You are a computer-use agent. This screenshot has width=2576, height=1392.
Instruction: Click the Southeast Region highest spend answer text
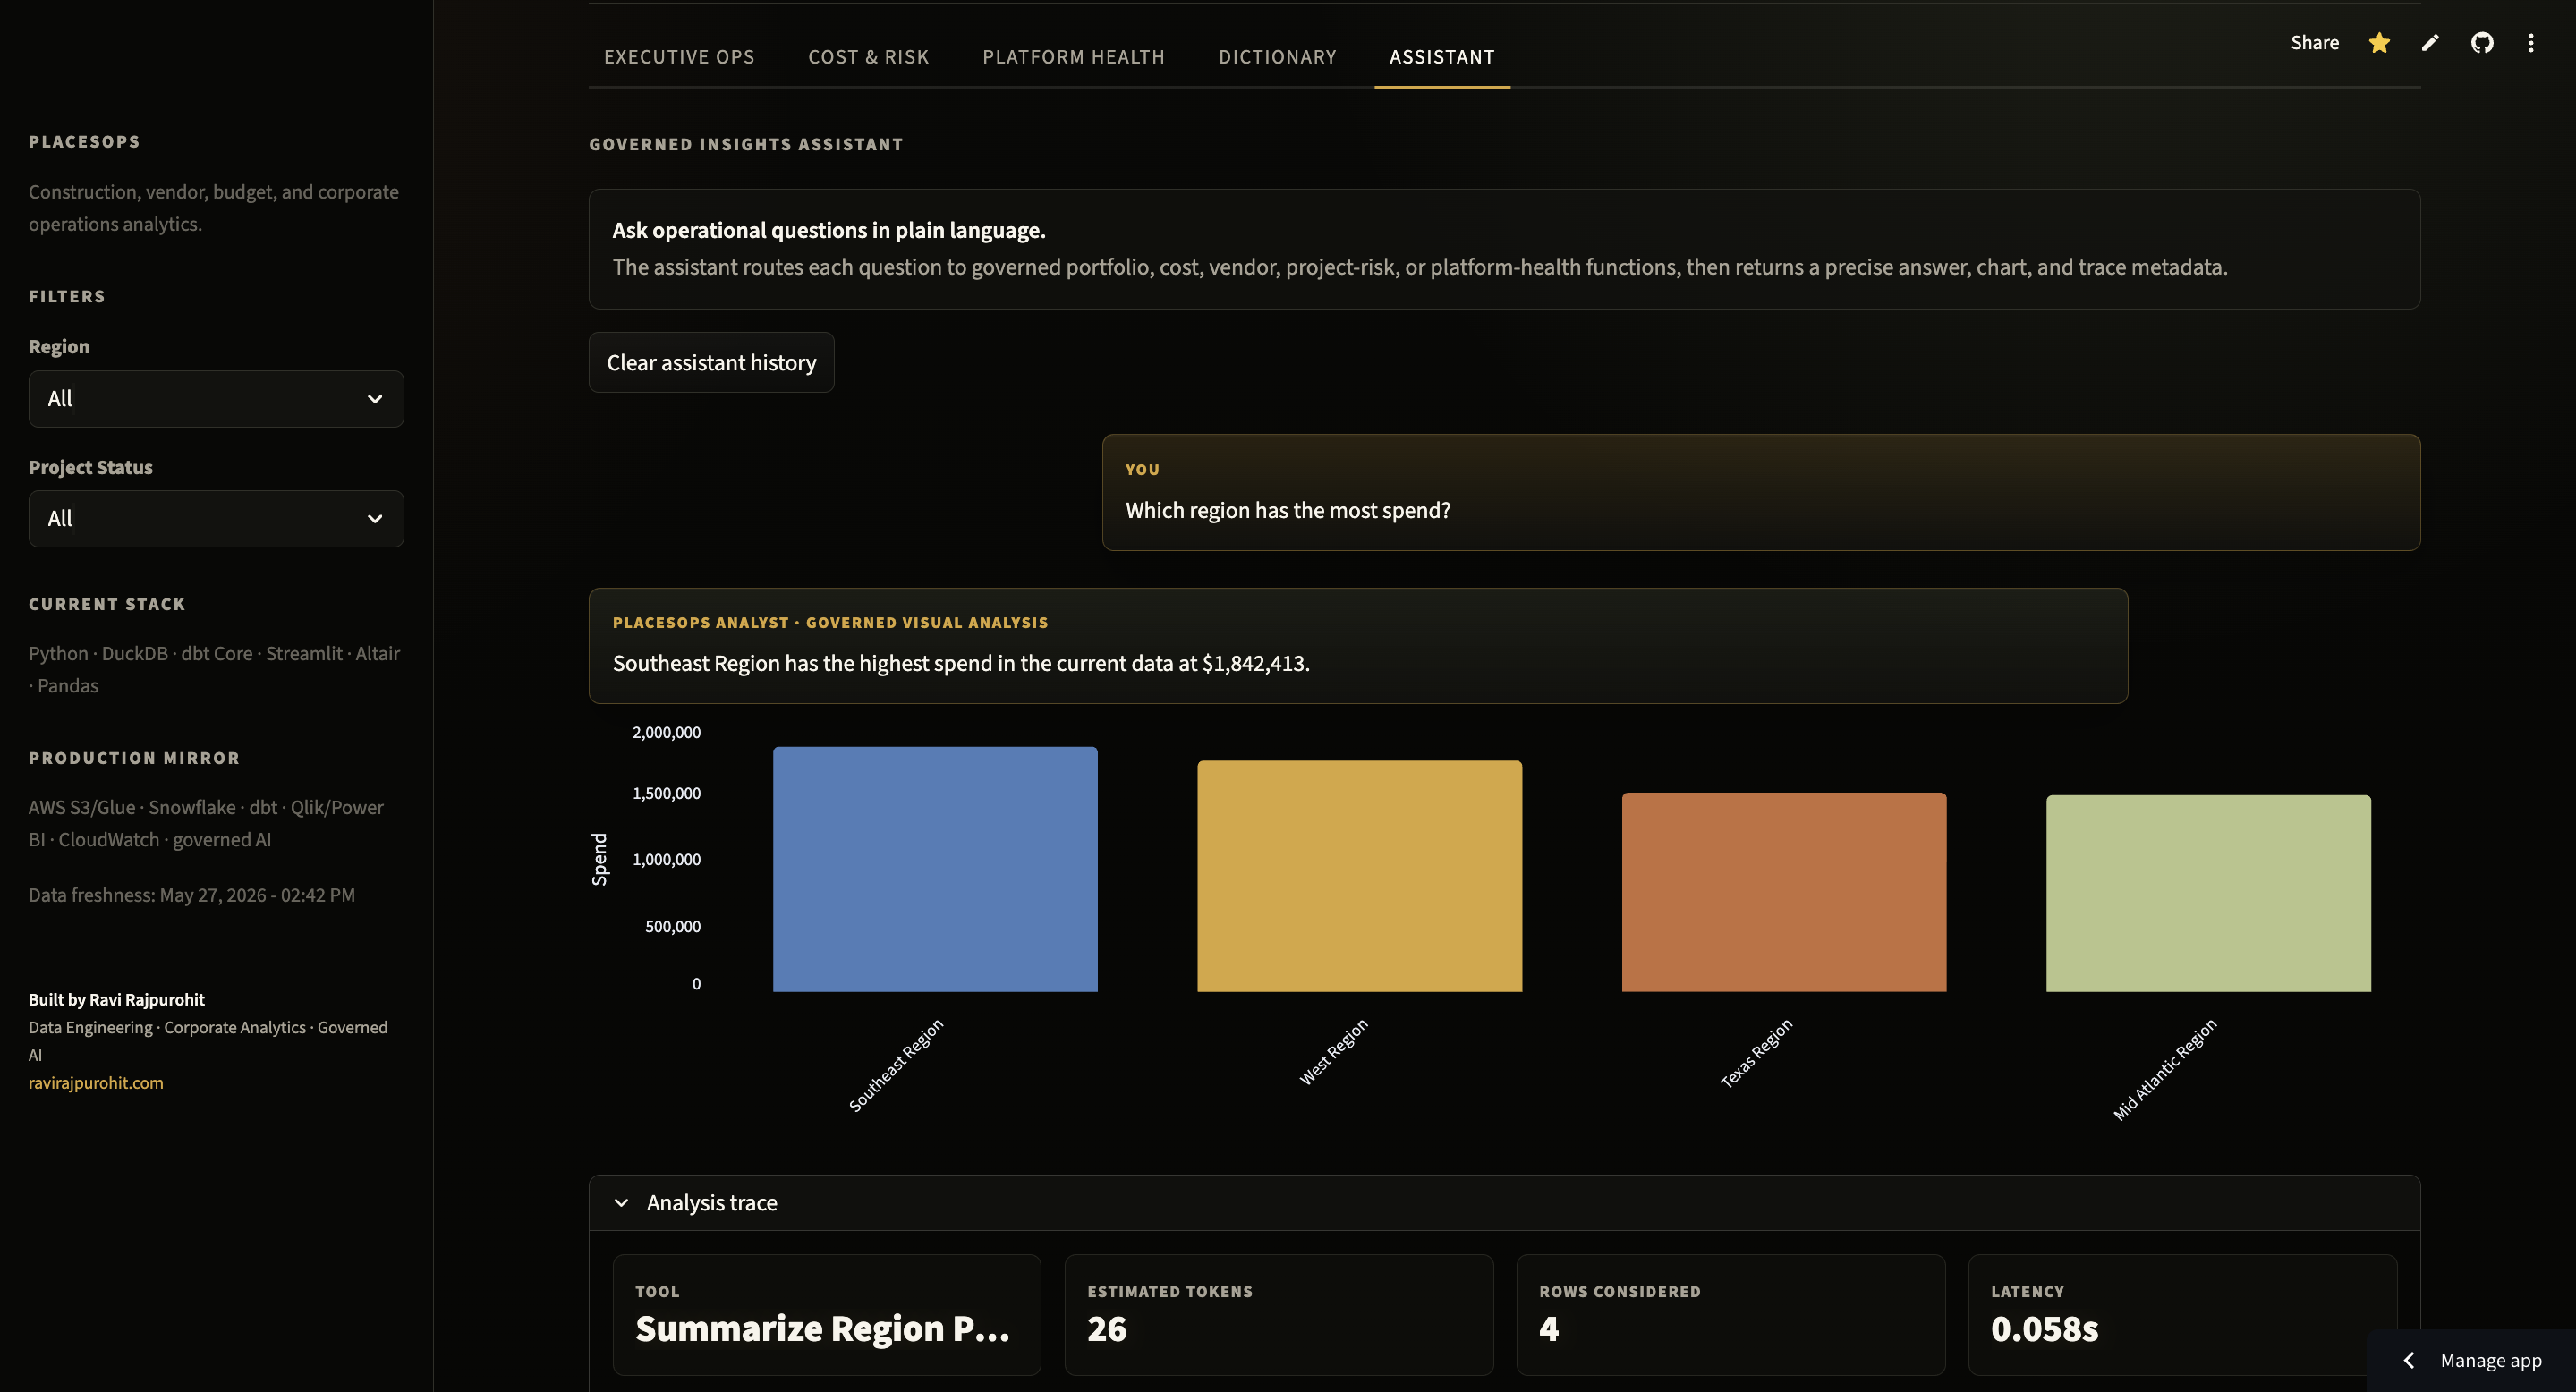click(x=961, y=663)
